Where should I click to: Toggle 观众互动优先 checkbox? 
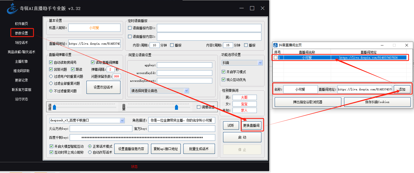coord(223,80)
